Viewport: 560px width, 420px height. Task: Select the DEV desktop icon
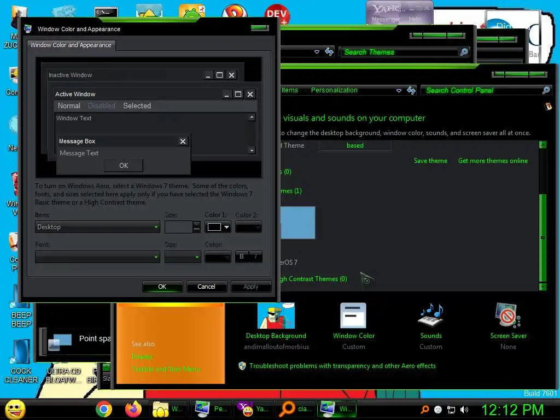pyautogui.click(x=277, y=14)
